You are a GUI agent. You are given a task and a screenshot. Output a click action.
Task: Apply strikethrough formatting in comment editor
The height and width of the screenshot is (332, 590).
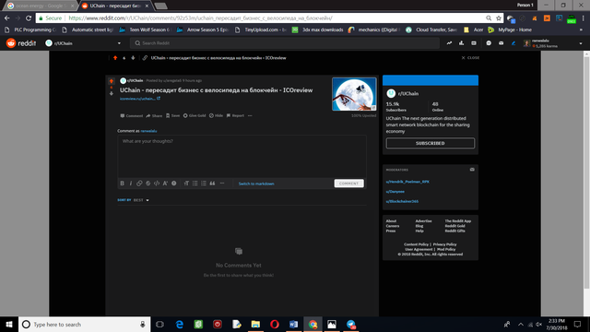point(147,184)
